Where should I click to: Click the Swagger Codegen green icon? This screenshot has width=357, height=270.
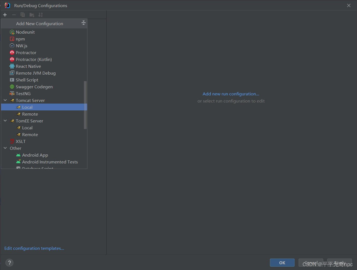[12, 87]
